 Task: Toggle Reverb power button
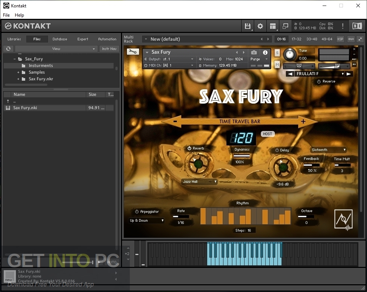click(189, 148)
